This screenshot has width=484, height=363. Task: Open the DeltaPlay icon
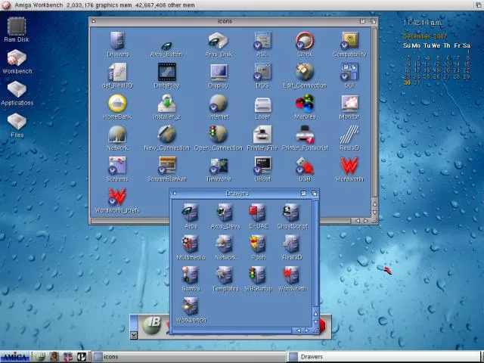coord(167,73)
